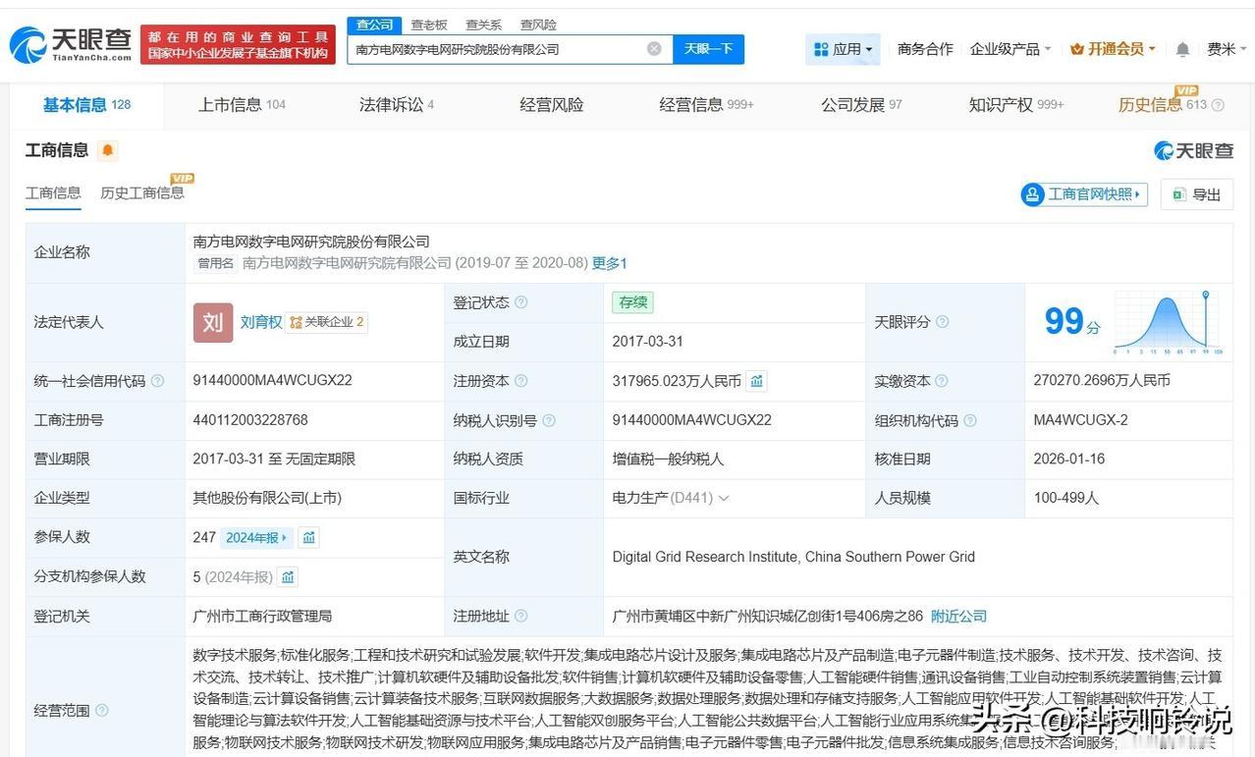Image resolution: width=1255 pixels, height=757 pixels.
Task: Click the crown icon beside 开通会员
Action: tap(1077, 49)
